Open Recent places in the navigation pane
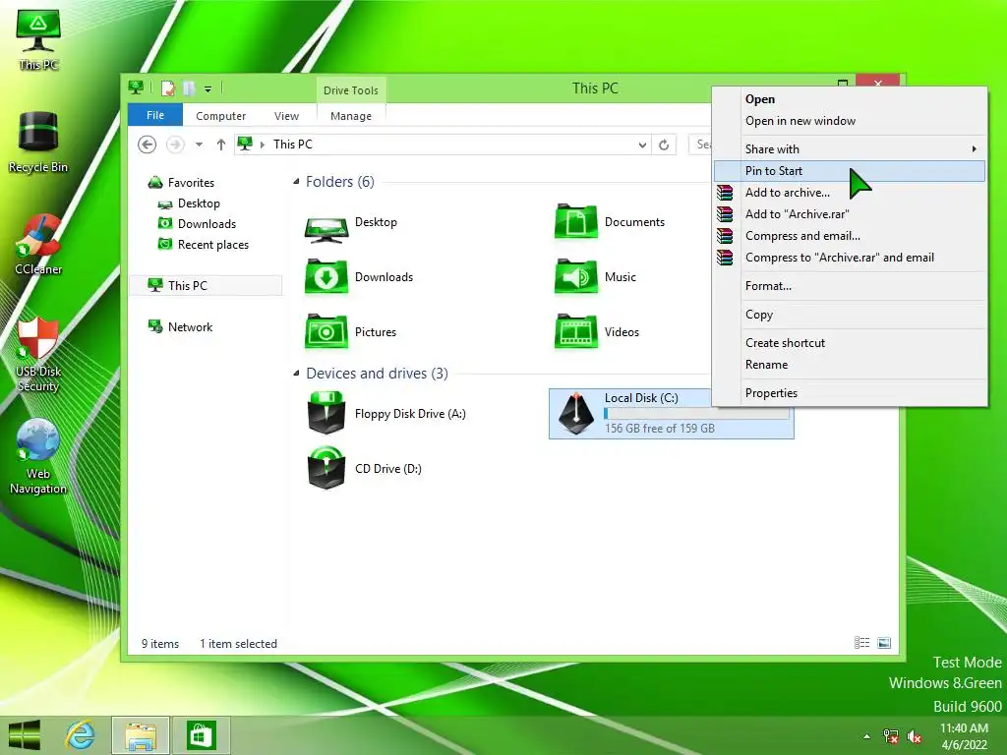The height and width of the screenshot is (755, 1007). pyautogui.click(x=204, y=245)
